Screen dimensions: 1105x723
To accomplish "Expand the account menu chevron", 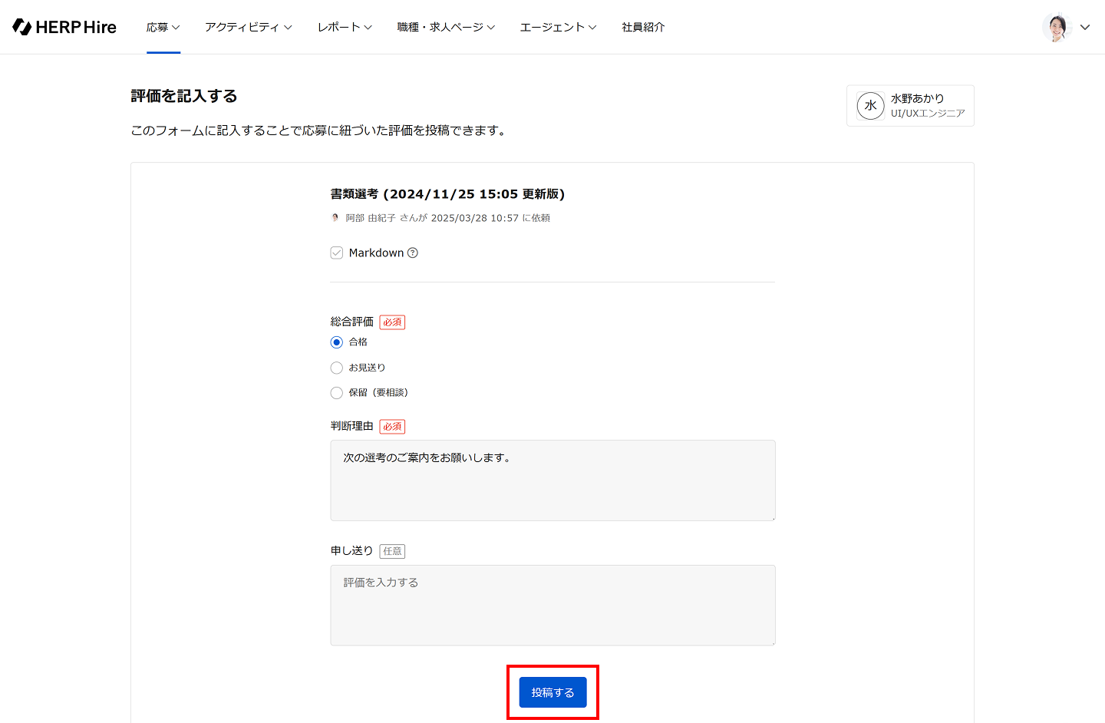I will click(x=1085, y=27).
